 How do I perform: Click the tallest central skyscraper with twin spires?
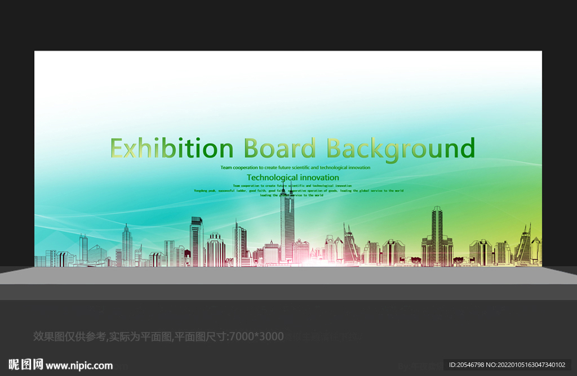coord(287,224)
